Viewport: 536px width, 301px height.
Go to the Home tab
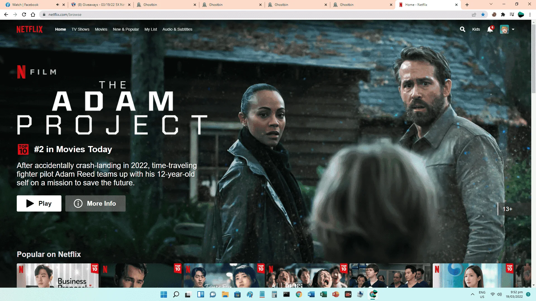(x=61, y=29)
